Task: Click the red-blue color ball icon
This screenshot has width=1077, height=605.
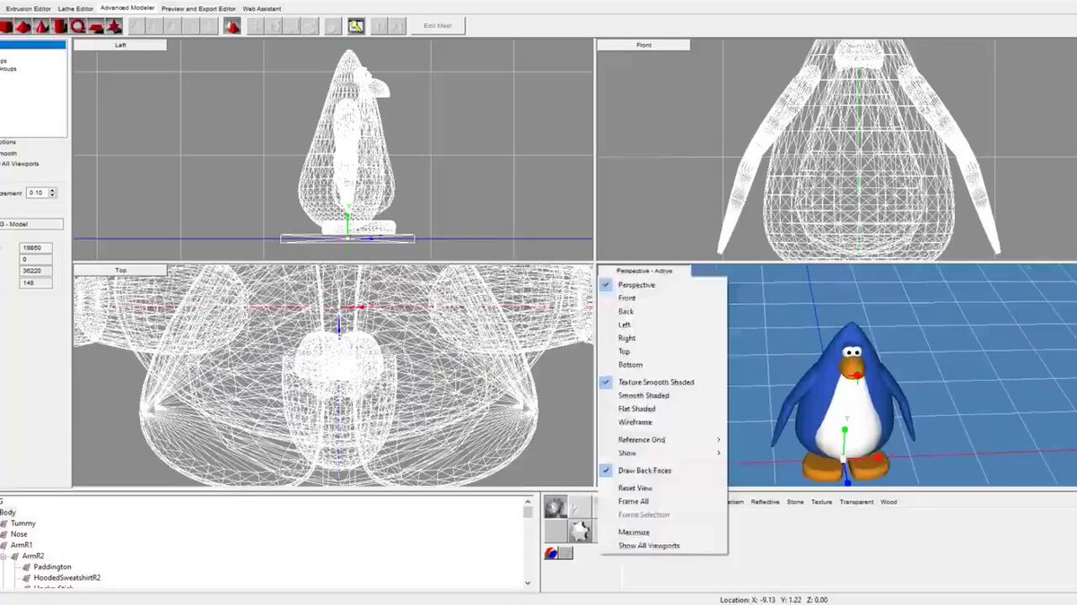Action: pos(552,553)
